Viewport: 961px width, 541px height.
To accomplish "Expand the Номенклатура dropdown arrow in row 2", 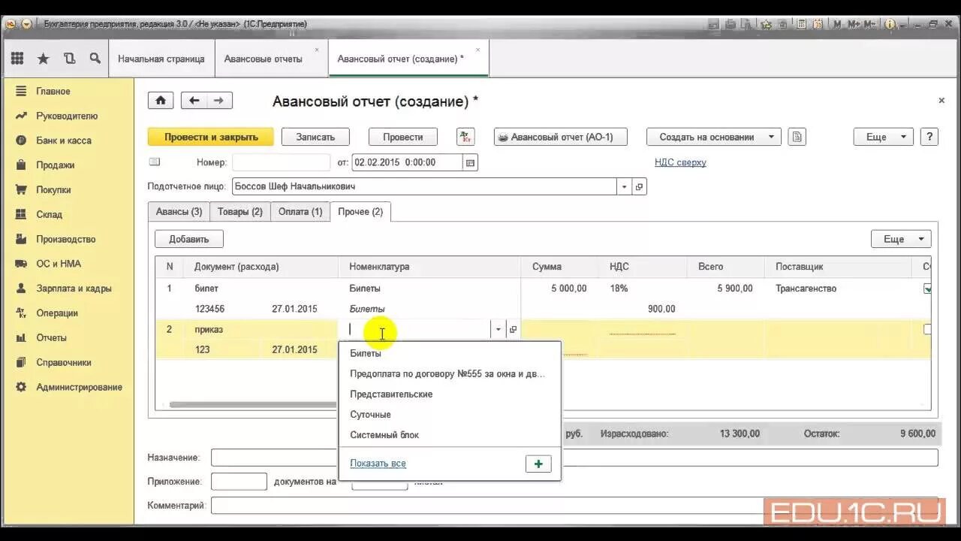I will 497,329.
